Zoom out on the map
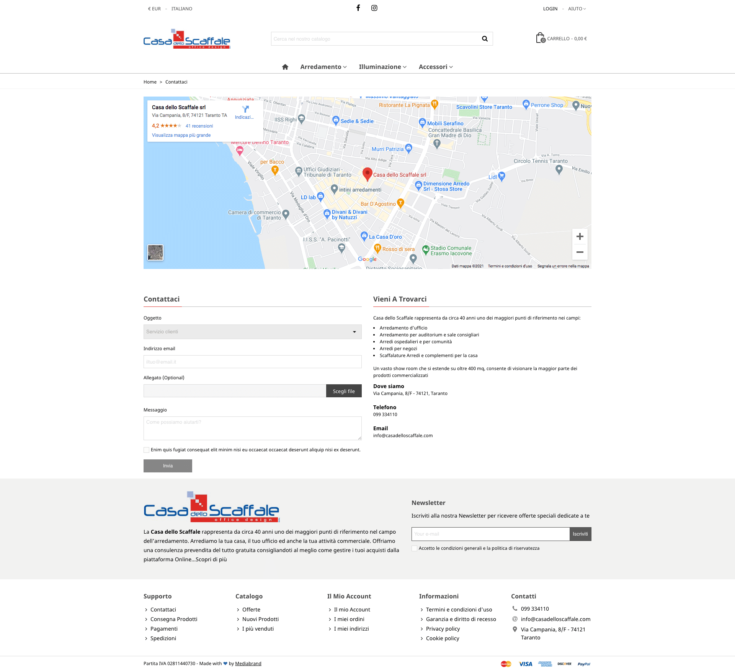This screenshot has height=672, width=735. pyautogui.click(x=580, y=252)
